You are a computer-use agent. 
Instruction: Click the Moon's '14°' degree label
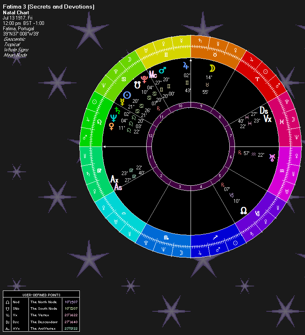209,78
